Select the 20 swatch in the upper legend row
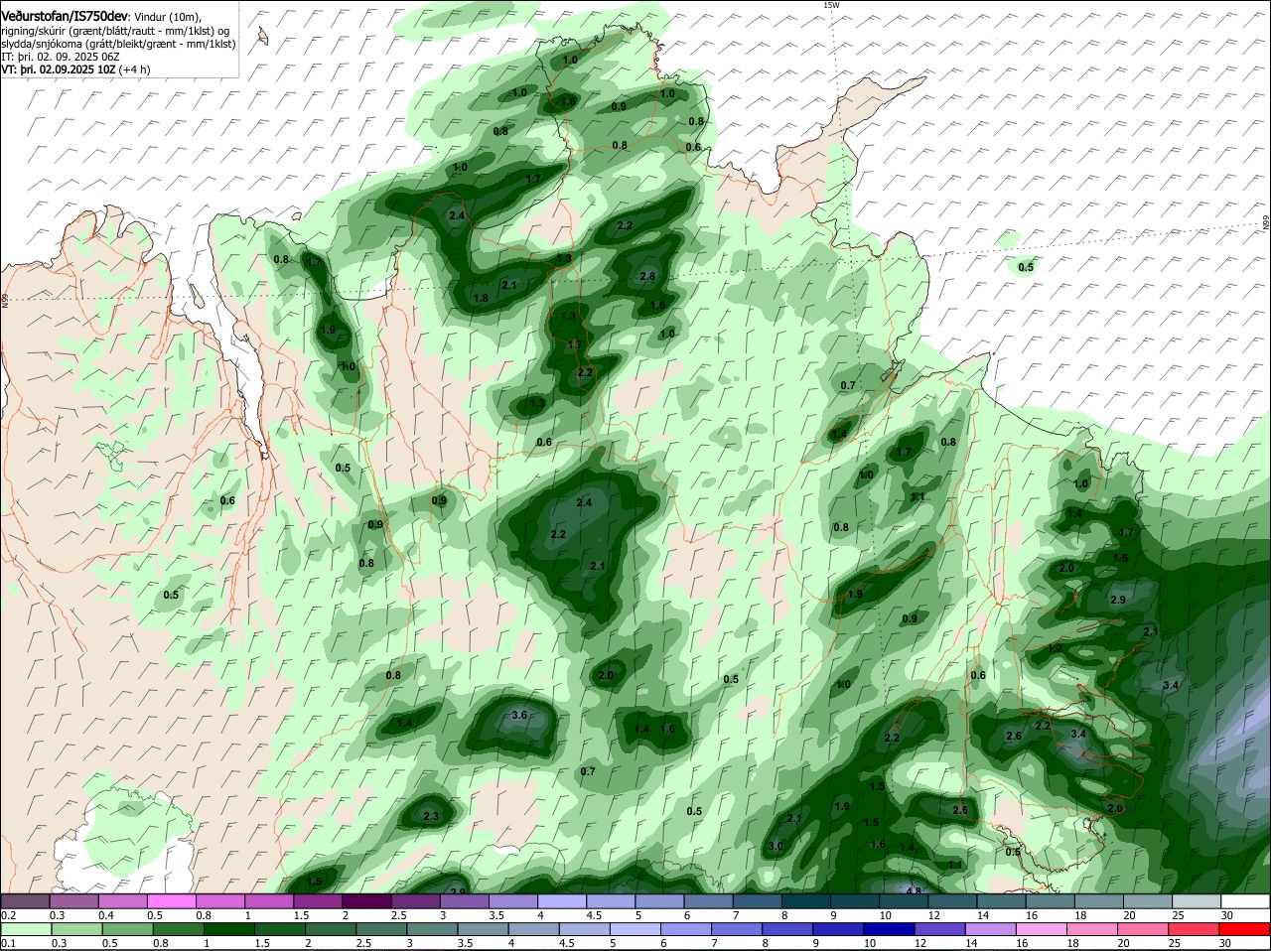1271x951 pixels. (x=1149, y=901)
